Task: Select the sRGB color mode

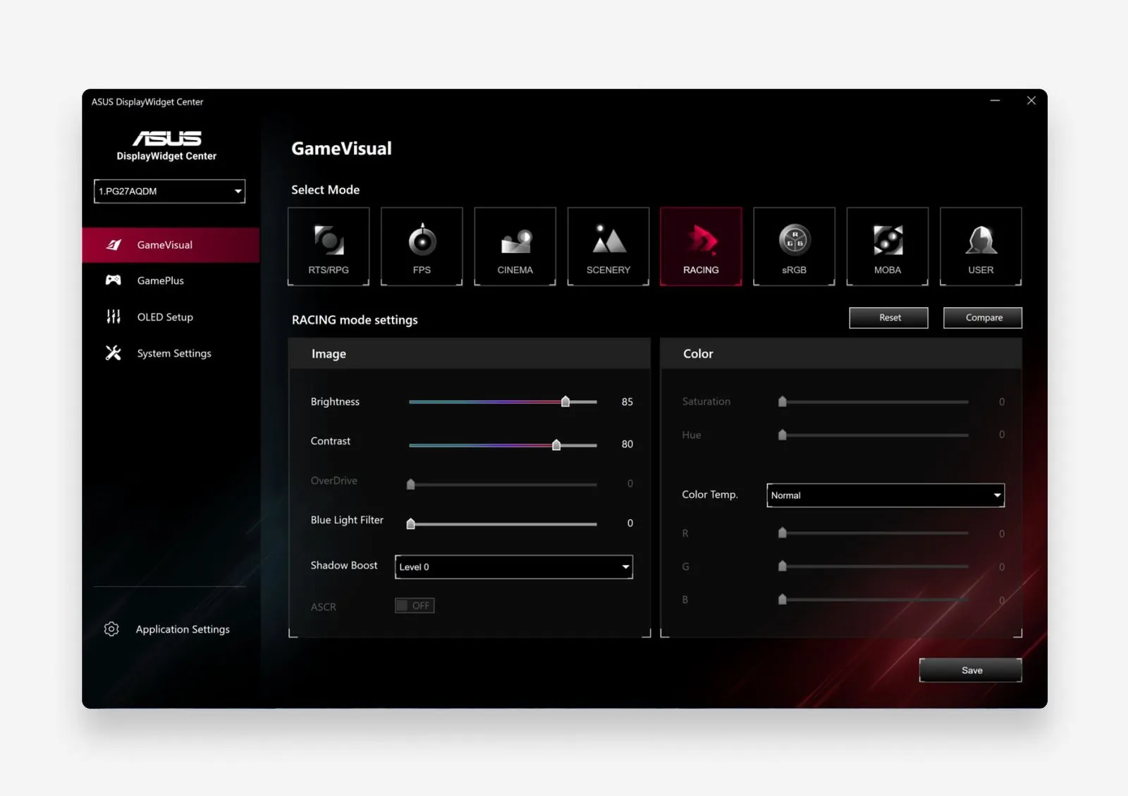Action: tap(794, 246)
